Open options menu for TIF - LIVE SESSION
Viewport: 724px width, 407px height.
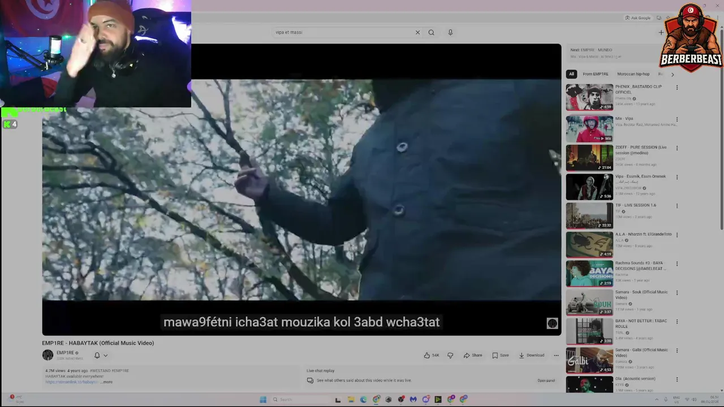pos(676,206)
